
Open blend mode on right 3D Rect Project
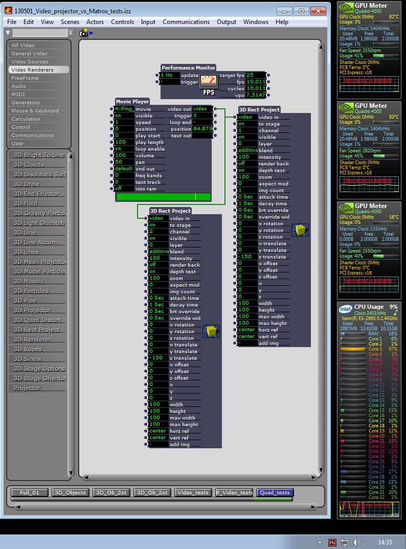247,150
